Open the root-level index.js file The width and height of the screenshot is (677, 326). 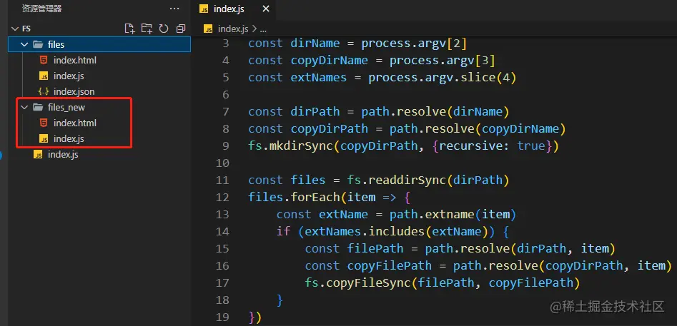point(63,154)
